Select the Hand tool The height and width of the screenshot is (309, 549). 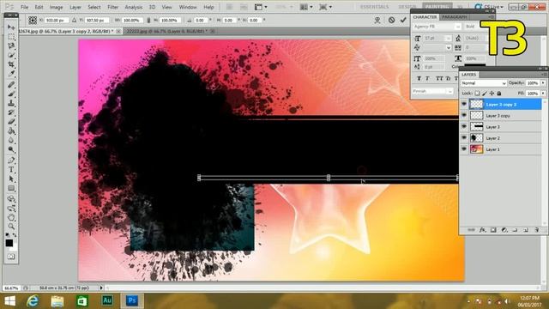click(x=11, y=217)
